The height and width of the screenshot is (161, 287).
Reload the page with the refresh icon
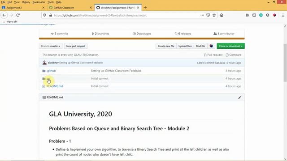[x=18, y=15]
